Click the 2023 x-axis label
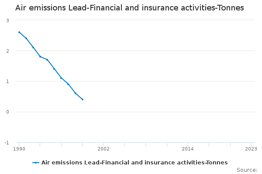 (x=251, y=149)
